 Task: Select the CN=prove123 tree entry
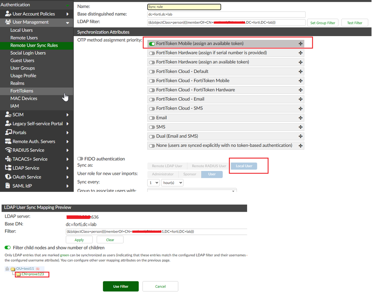[33, 274]
